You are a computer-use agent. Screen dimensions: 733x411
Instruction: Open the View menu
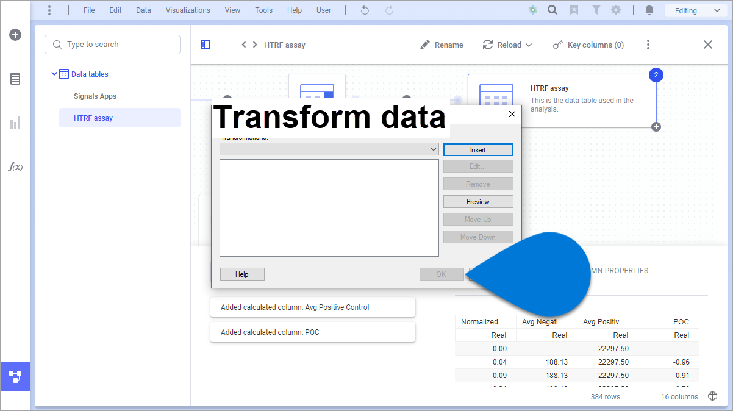click(x=232, y=10)
